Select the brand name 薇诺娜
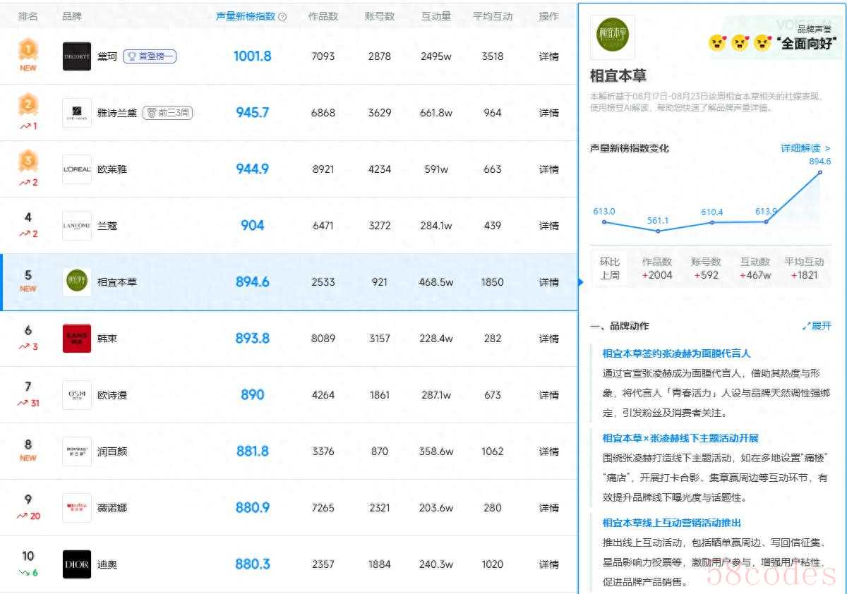The image size is (847, 594). click(x=112, y=508)
